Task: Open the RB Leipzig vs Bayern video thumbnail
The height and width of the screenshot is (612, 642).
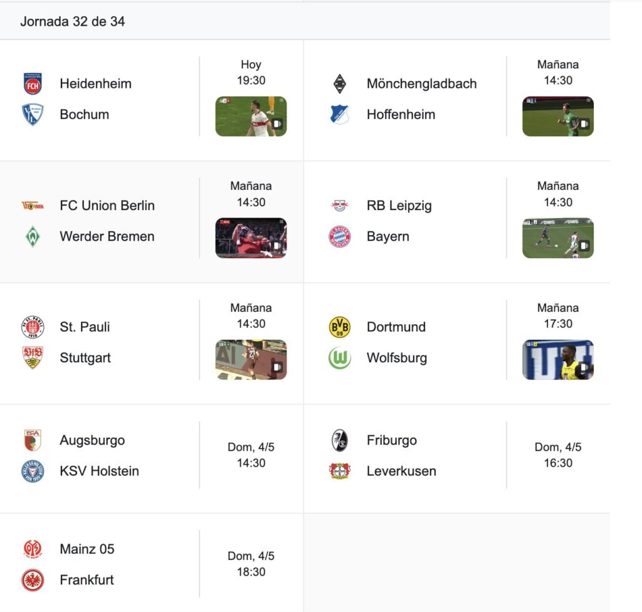Action: click(558, 238)
